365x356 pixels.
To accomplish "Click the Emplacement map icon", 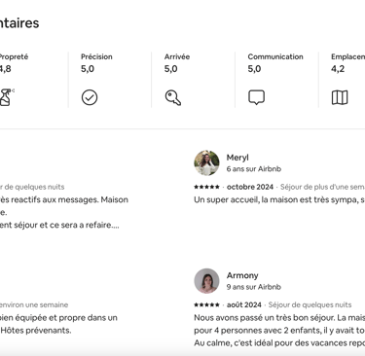I will point(340,97).
